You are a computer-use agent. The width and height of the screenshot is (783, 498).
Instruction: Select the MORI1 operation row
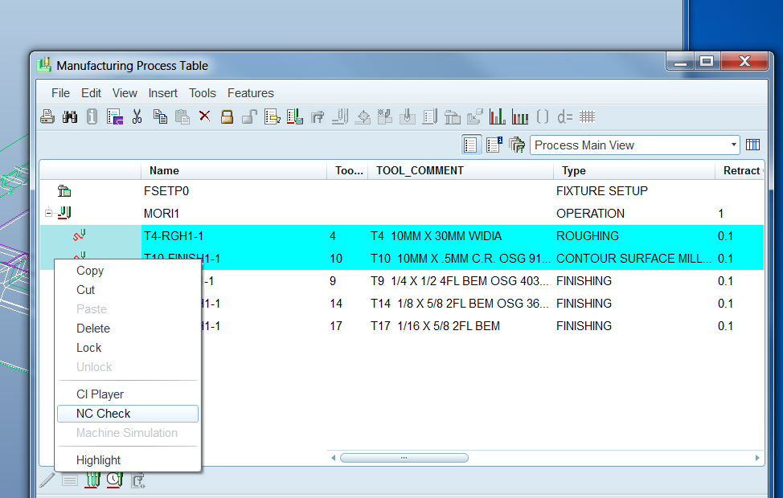point(401,214)
